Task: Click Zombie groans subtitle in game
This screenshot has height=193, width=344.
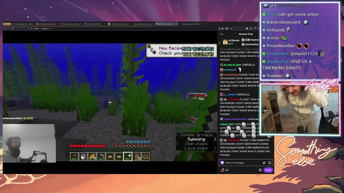Action: 196,135
